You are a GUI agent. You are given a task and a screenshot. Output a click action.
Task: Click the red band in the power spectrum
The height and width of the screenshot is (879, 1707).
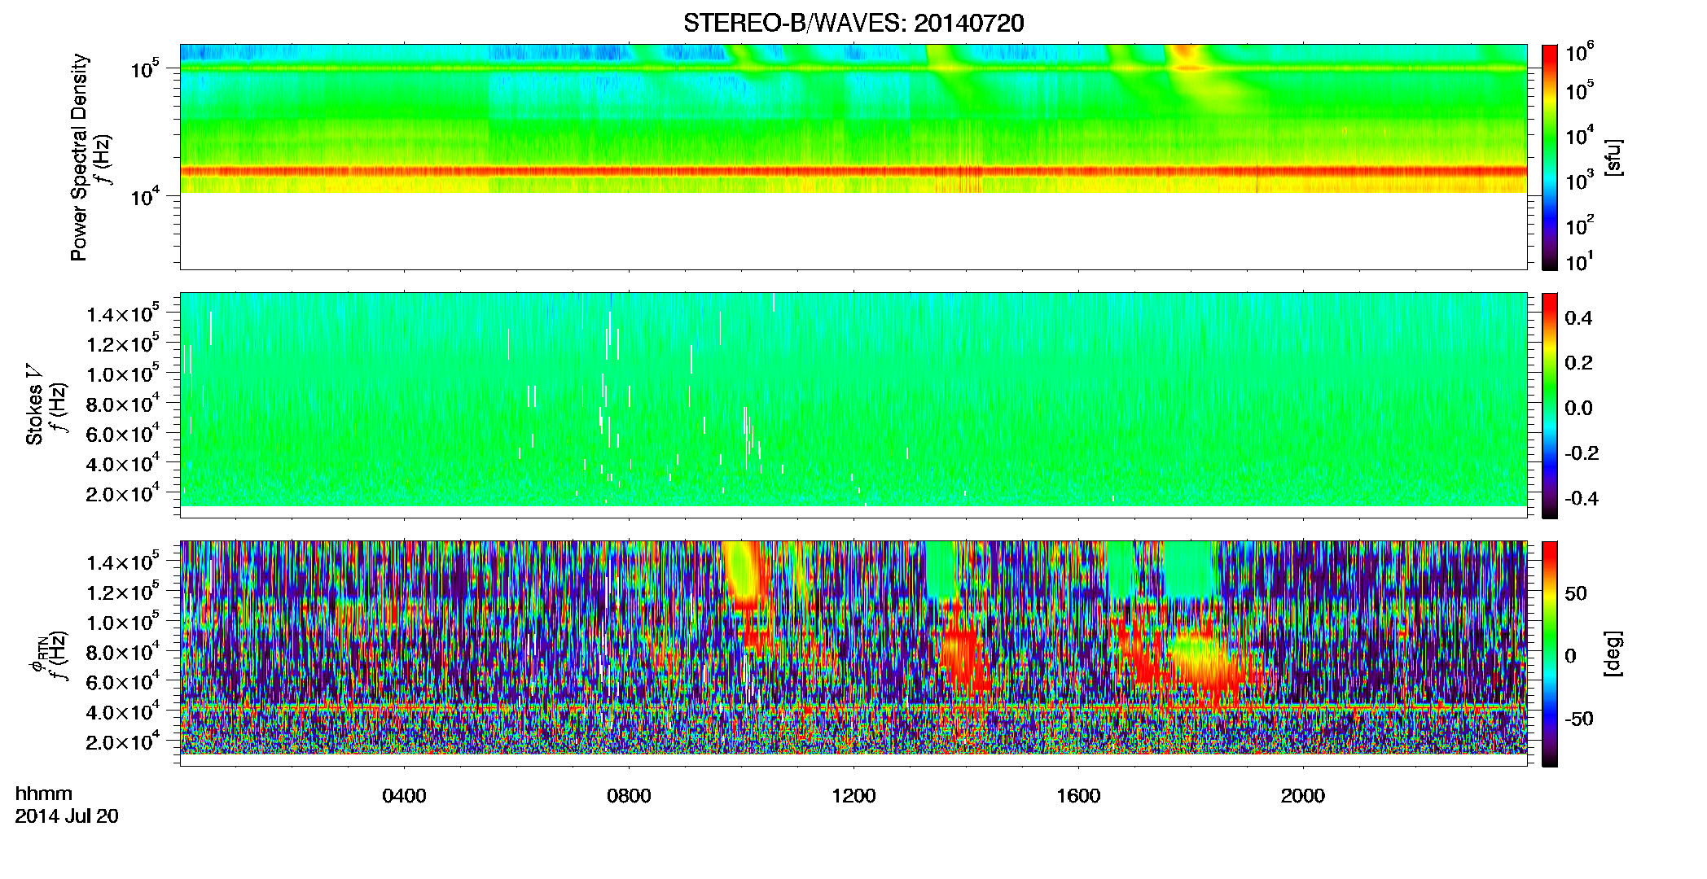pos(853,171)
